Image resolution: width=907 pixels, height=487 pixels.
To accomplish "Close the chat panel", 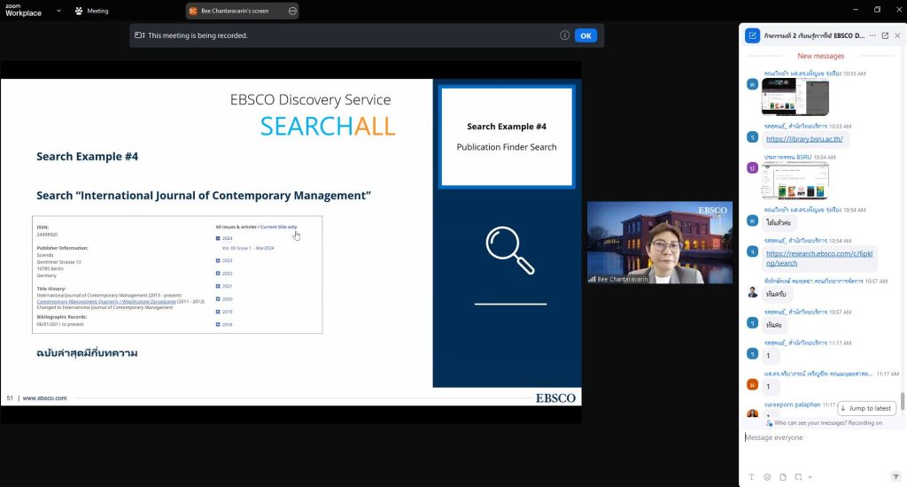I will pyautogui.click(x=897, y=35).
